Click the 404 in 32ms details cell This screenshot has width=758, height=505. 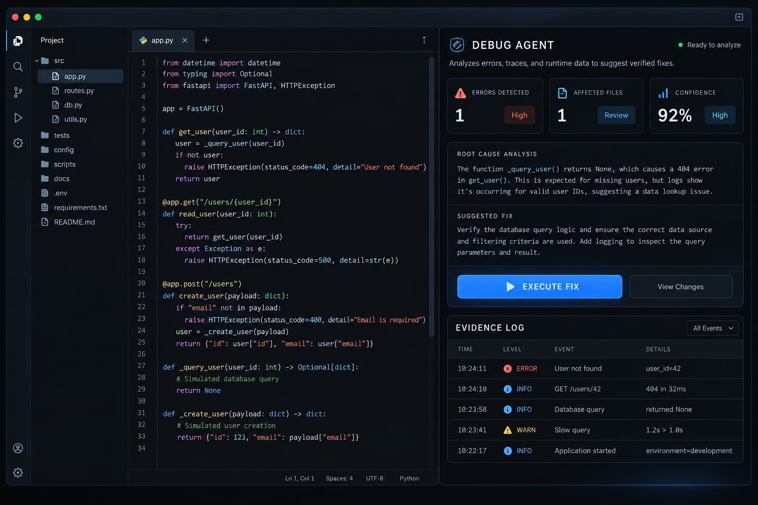pyautogui.click(x=666, y=389)
